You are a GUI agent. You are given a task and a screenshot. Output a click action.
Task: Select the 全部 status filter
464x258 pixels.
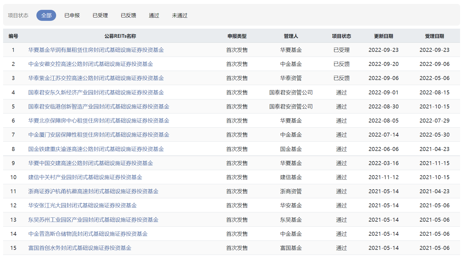[x=46, y=15]
